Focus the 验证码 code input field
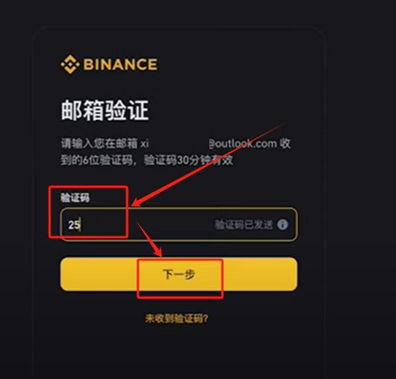Screen dimensions: 396x379 [x=179, y=224]
